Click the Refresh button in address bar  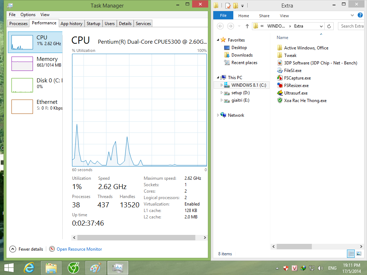tap(329, 26)
